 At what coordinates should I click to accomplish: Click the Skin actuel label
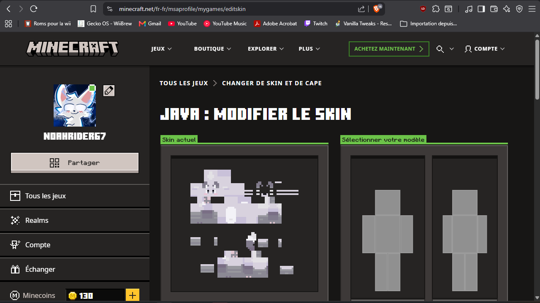coord(179,139)
